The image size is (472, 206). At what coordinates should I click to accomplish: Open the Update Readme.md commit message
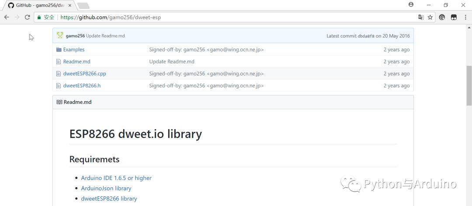point(105,36)
